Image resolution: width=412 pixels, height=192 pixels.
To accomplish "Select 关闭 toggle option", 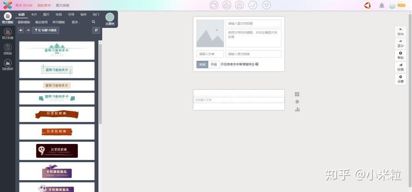I will click(202, 65).
